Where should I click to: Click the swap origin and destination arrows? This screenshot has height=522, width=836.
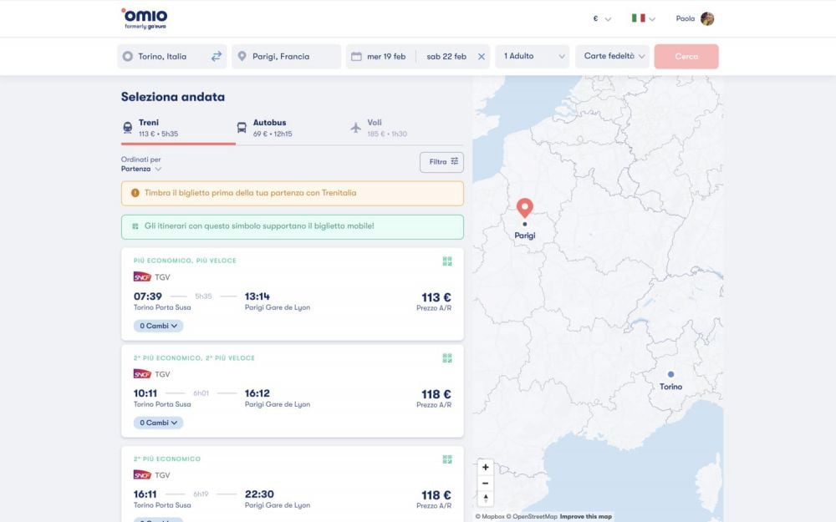pyautogui.click(x=217, y=56)
